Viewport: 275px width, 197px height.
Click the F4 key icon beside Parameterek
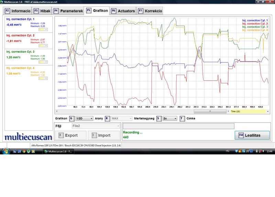(x=56, y=11)
